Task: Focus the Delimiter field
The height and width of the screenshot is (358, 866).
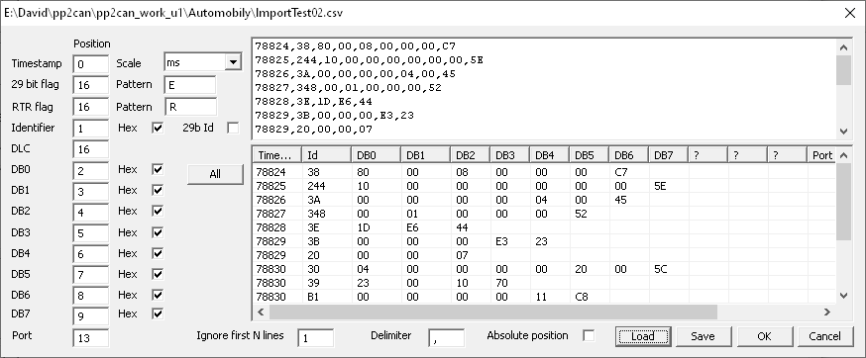Action: pos(446,337)
